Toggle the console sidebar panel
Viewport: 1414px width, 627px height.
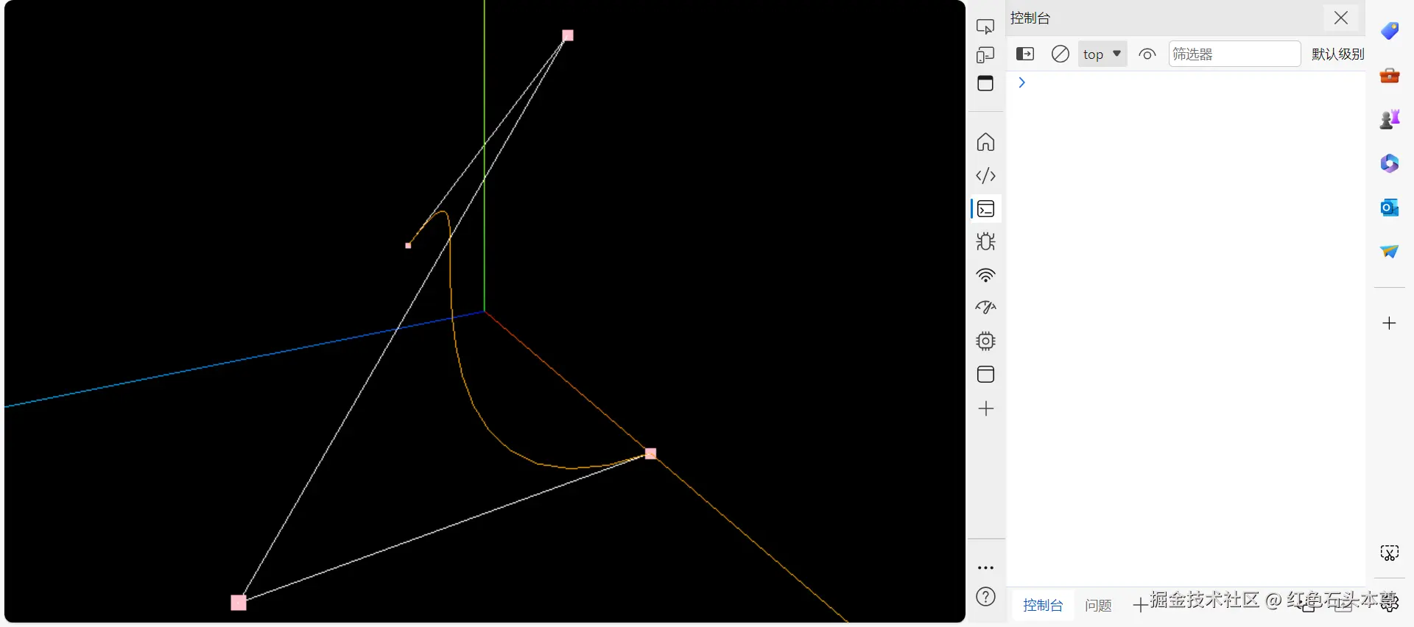pyautogui.click(x=1025, y=54)
